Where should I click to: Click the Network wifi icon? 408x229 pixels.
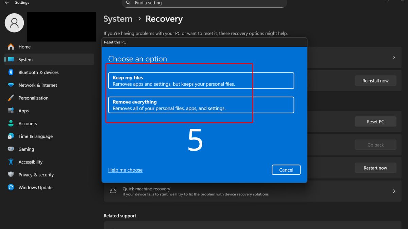coord(11,85)
